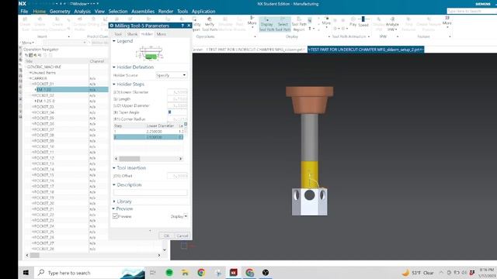Select step 2 row in holder table

(148, 137)
